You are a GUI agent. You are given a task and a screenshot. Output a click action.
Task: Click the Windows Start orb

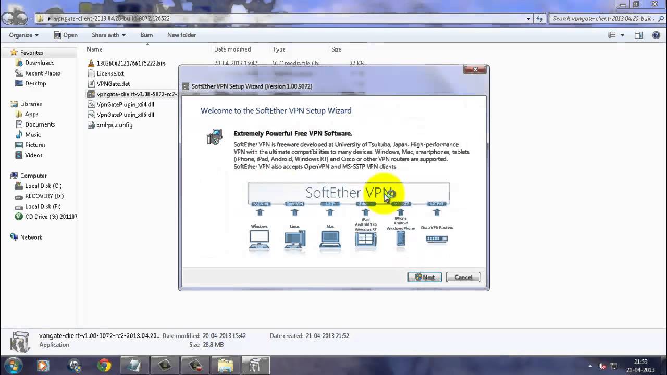[x=13, y=366]
